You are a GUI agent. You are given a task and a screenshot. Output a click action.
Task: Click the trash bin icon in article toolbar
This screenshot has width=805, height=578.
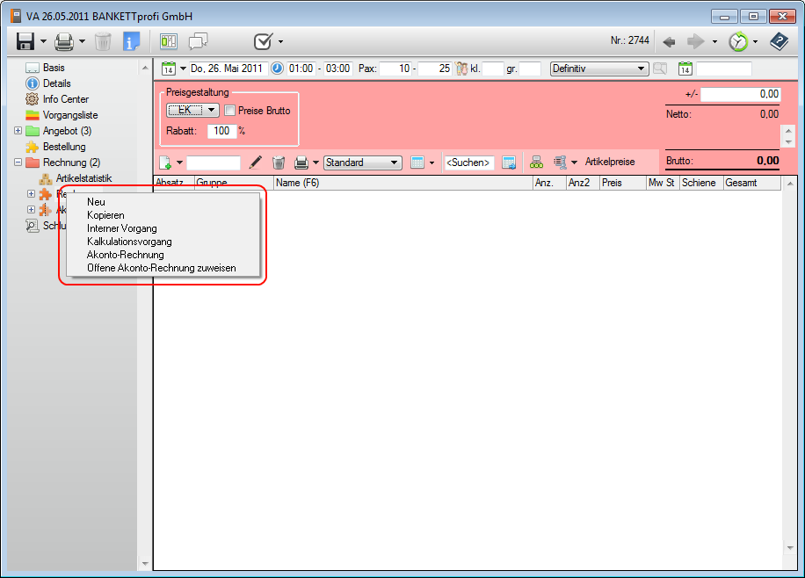(x=278, y=163)
